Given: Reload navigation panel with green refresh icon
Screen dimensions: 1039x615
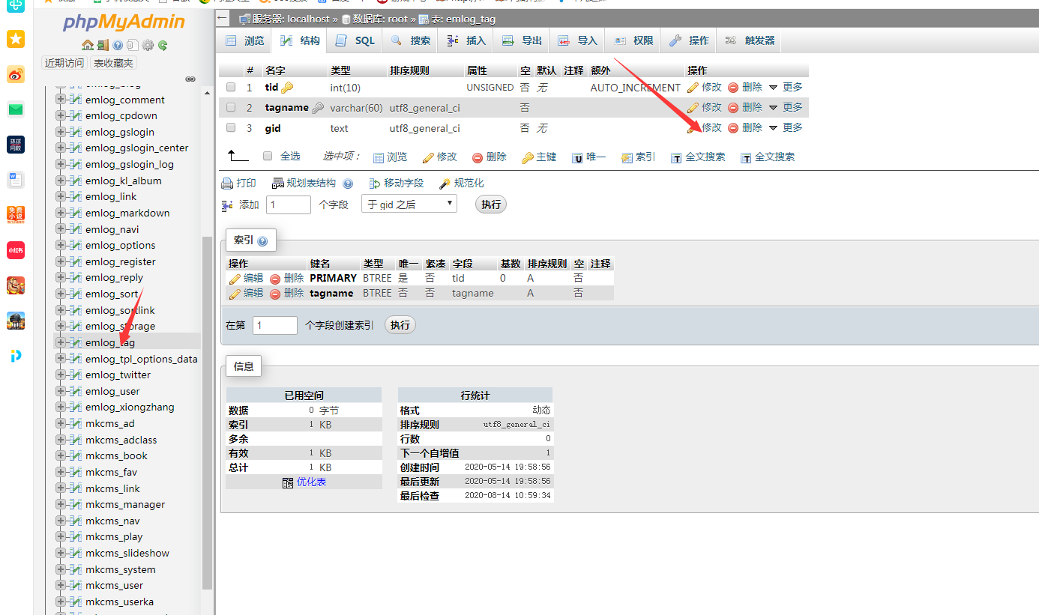Looking at the screenshot, I should click(x=163, y=45).
